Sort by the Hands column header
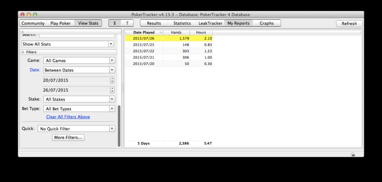382x182 pixels. [x=176, y=32]
